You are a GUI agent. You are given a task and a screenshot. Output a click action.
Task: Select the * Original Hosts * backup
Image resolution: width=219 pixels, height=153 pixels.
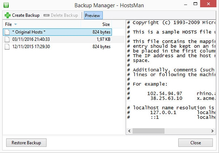(57, 32)
